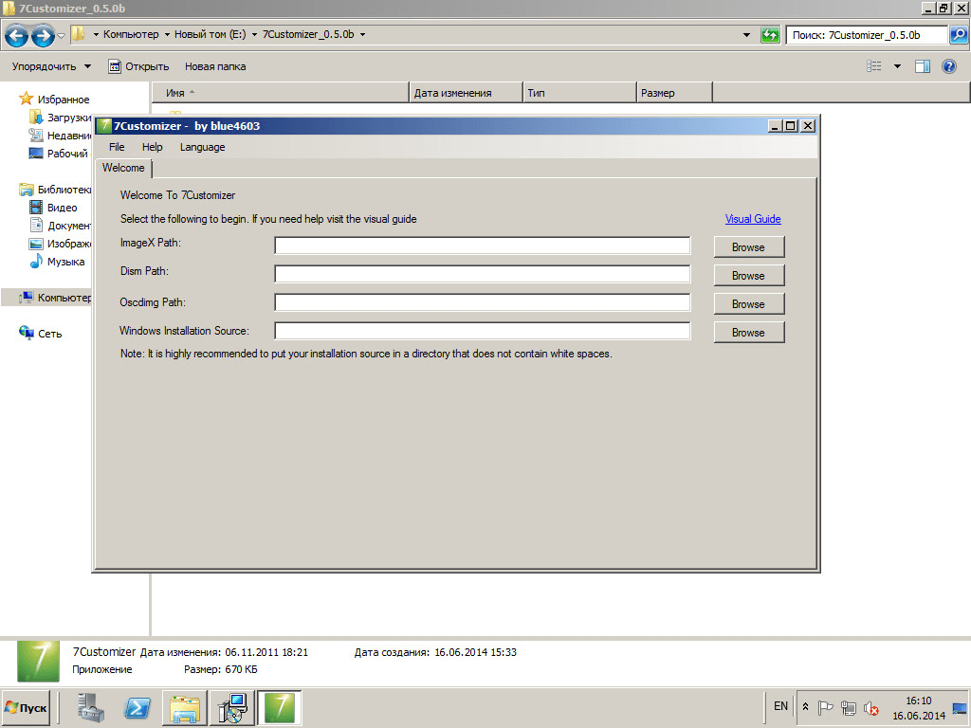The height and width of the screenshot is (728, 971).
Task: Click the Открыть toolbar button
Action: point(138,66)
